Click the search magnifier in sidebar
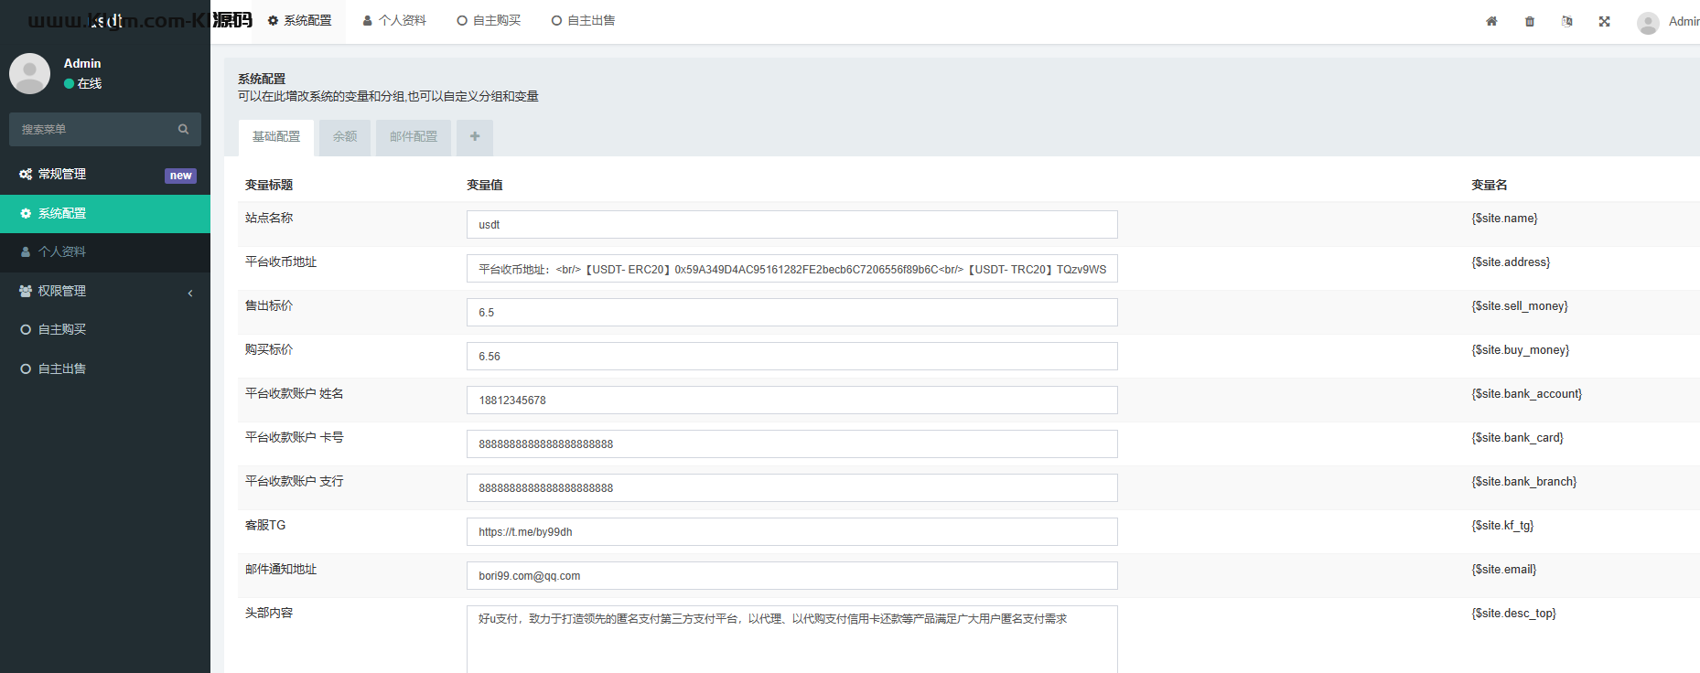Viewport: 1700px width, 673px height. click(x=183, y=130)
